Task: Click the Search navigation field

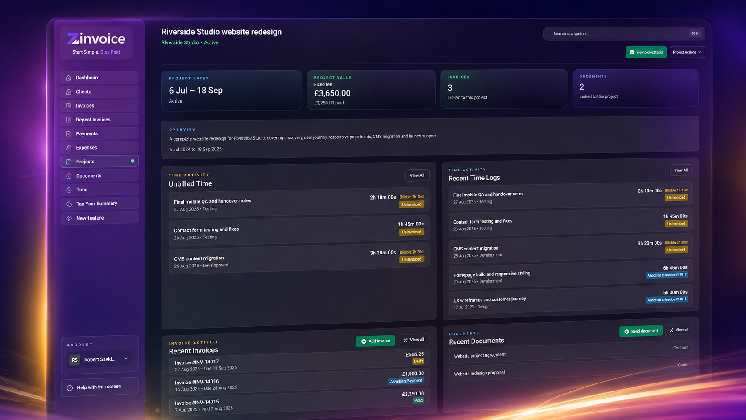Action: point(624,33)
